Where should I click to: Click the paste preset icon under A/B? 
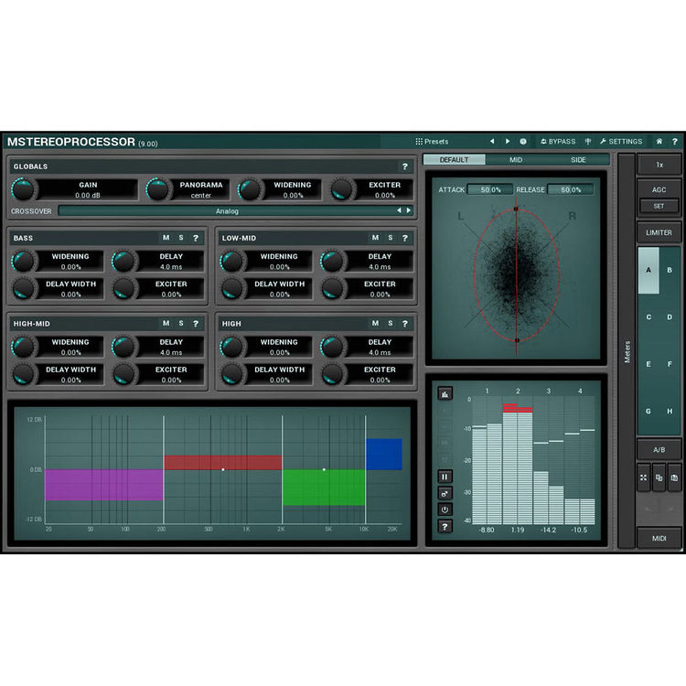(x=675, y=478)
